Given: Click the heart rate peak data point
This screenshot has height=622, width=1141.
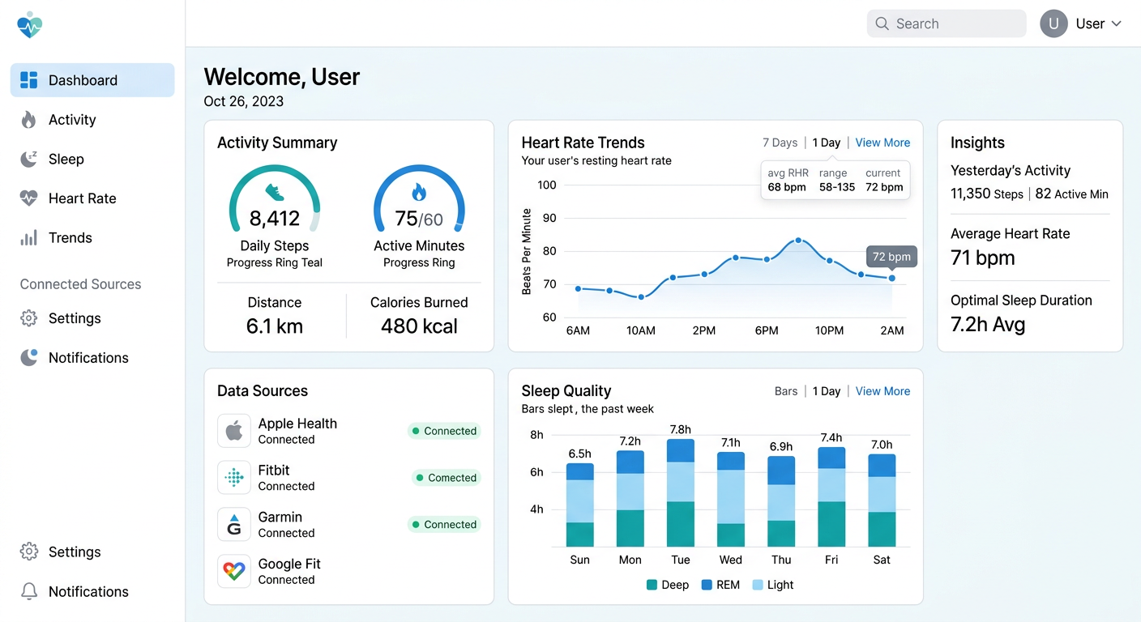Looking at the screenshot, I should coord(798,240).
